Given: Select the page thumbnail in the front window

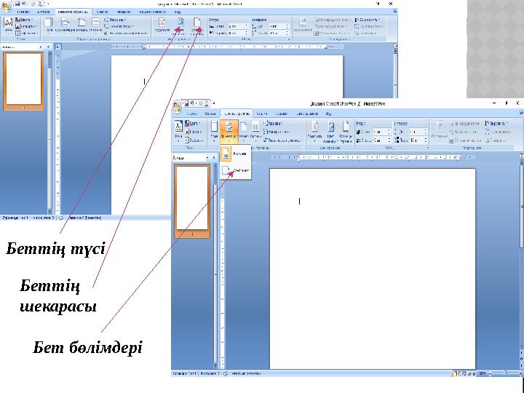Looking at the screenshot, I should pos(192,201).
